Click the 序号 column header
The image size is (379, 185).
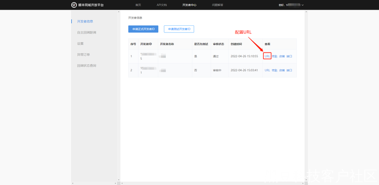point(133,44)
